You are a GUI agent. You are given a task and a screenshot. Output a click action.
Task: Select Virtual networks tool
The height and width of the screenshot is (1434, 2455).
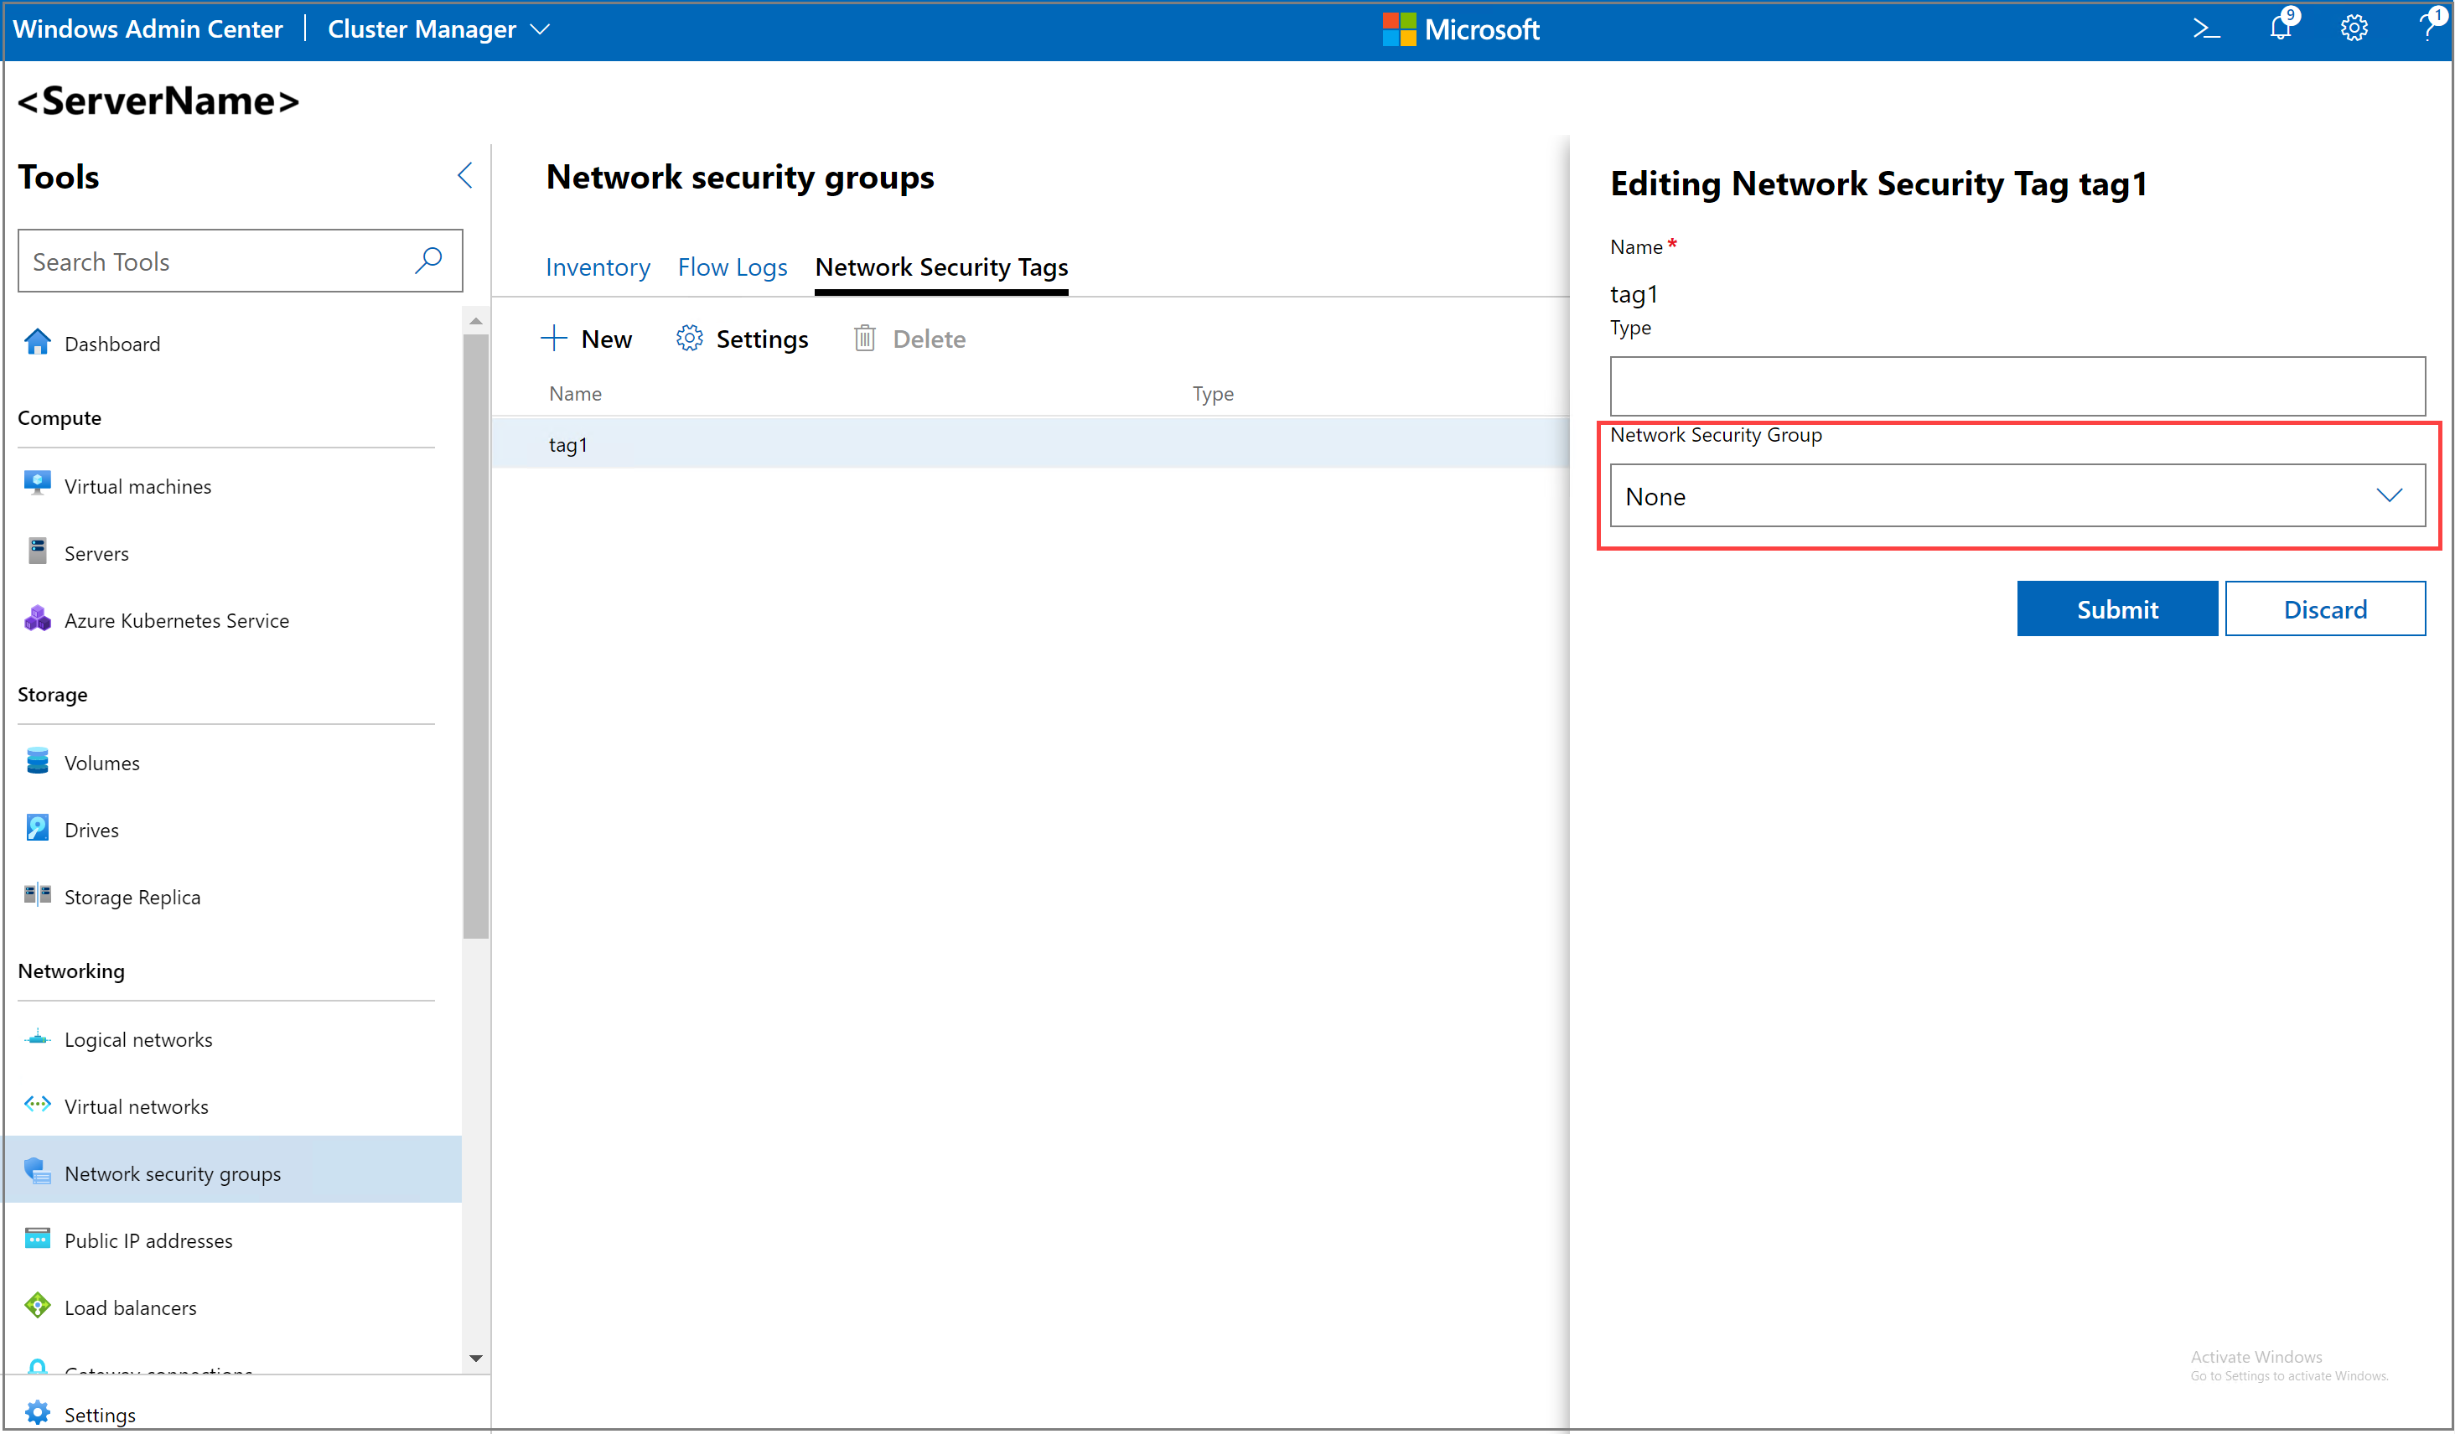click(136, 1105)
